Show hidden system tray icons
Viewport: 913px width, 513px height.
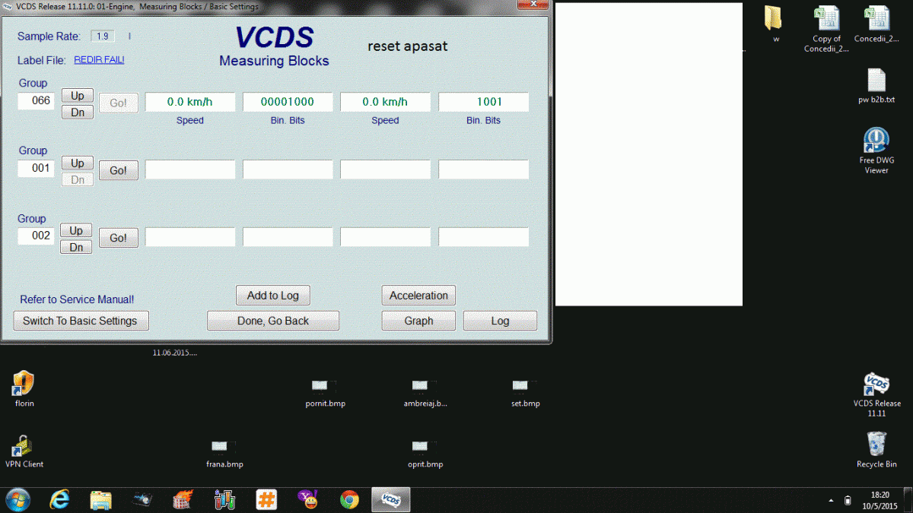(x=831, y=501)
